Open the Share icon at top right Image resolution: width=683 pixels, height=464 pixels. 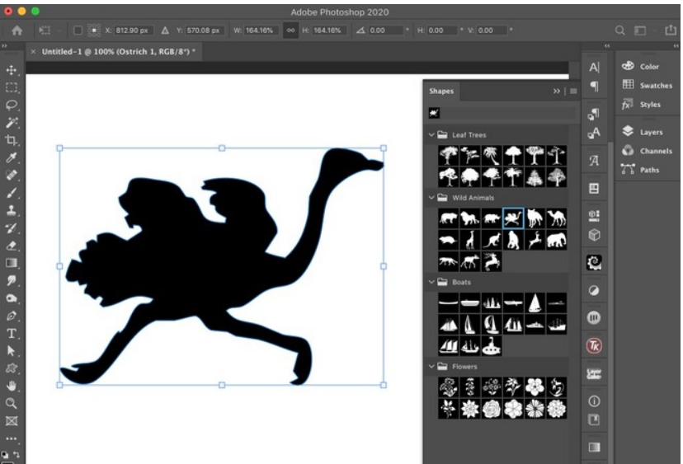tap(671, 30)
